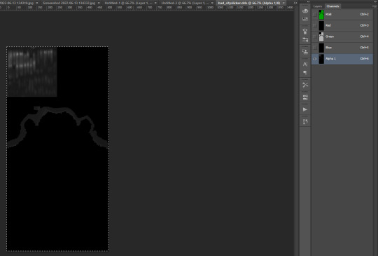Switch to the Layers tab

click(318, 6)
